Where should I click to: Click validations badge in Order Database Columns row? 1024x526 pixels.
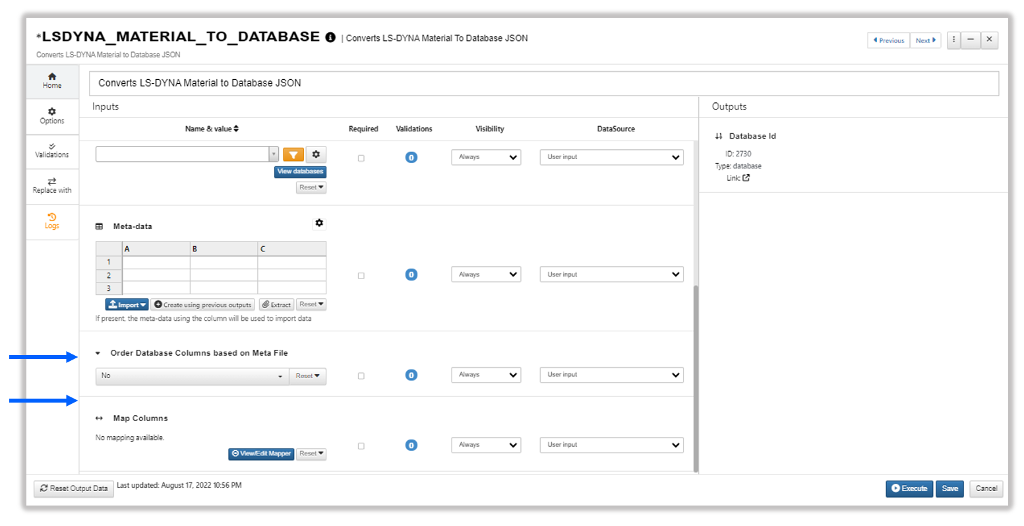pos(411,376)
